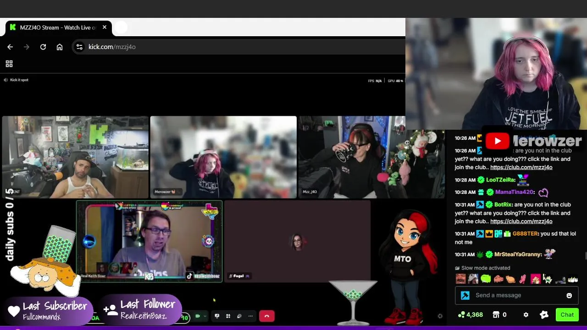The image size is (587, 330).
Task: Click the moderator hammer badge in message box
Action: [x=465, y=296]
